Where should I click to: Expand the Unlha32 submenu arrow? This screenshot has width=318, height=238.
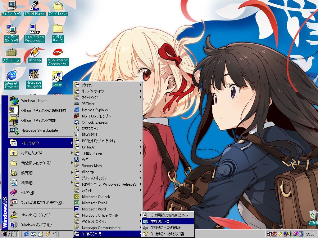click(x=140, y=147)
